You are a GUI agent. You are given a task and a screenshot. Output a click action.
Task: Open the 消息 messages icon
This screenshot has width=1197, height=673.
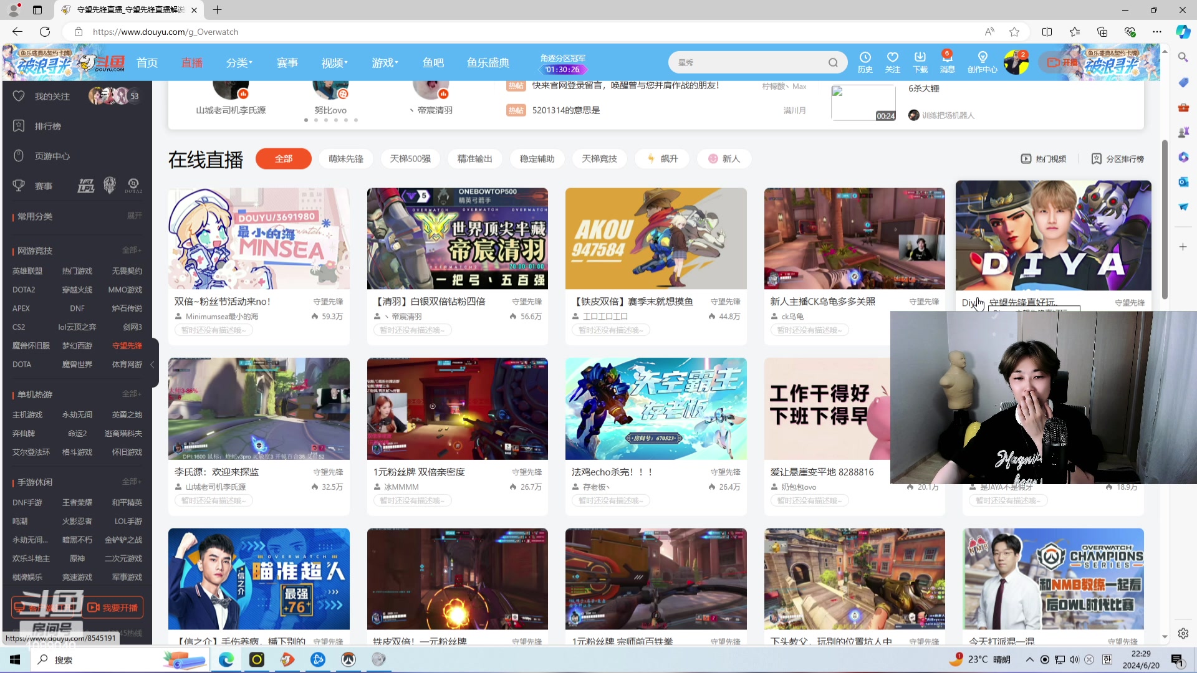click(x=947, y=62)
